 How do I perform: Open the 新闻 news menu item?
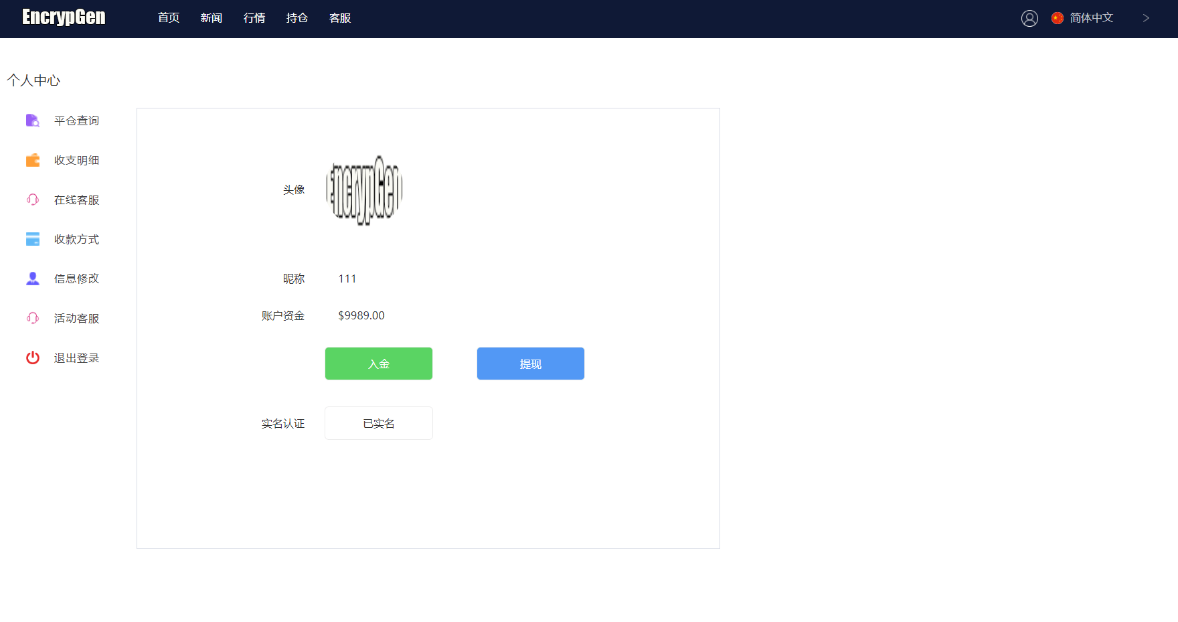(x=212, y=18)
